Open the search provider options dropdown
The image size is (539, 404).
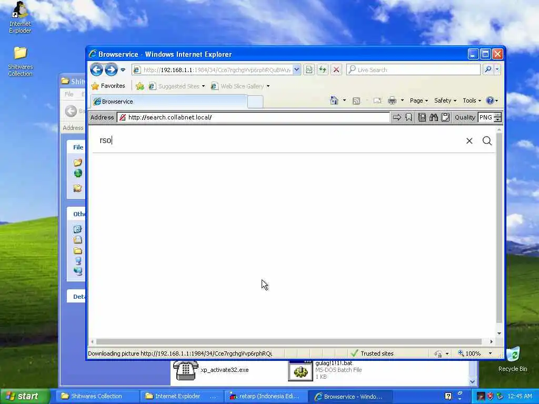point(497,70)
